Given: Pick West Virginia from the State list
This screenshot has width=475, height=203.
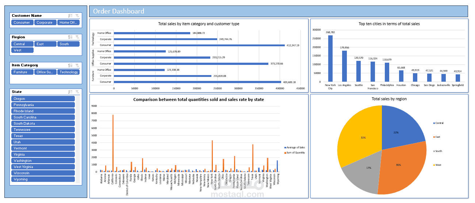Looking at the screenshot, I should [43, 167].
